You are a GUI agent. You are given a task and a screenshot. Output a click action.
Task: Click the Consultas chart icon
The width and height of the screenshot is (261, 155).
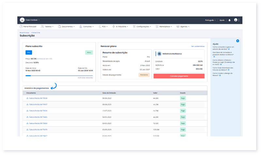81,26
